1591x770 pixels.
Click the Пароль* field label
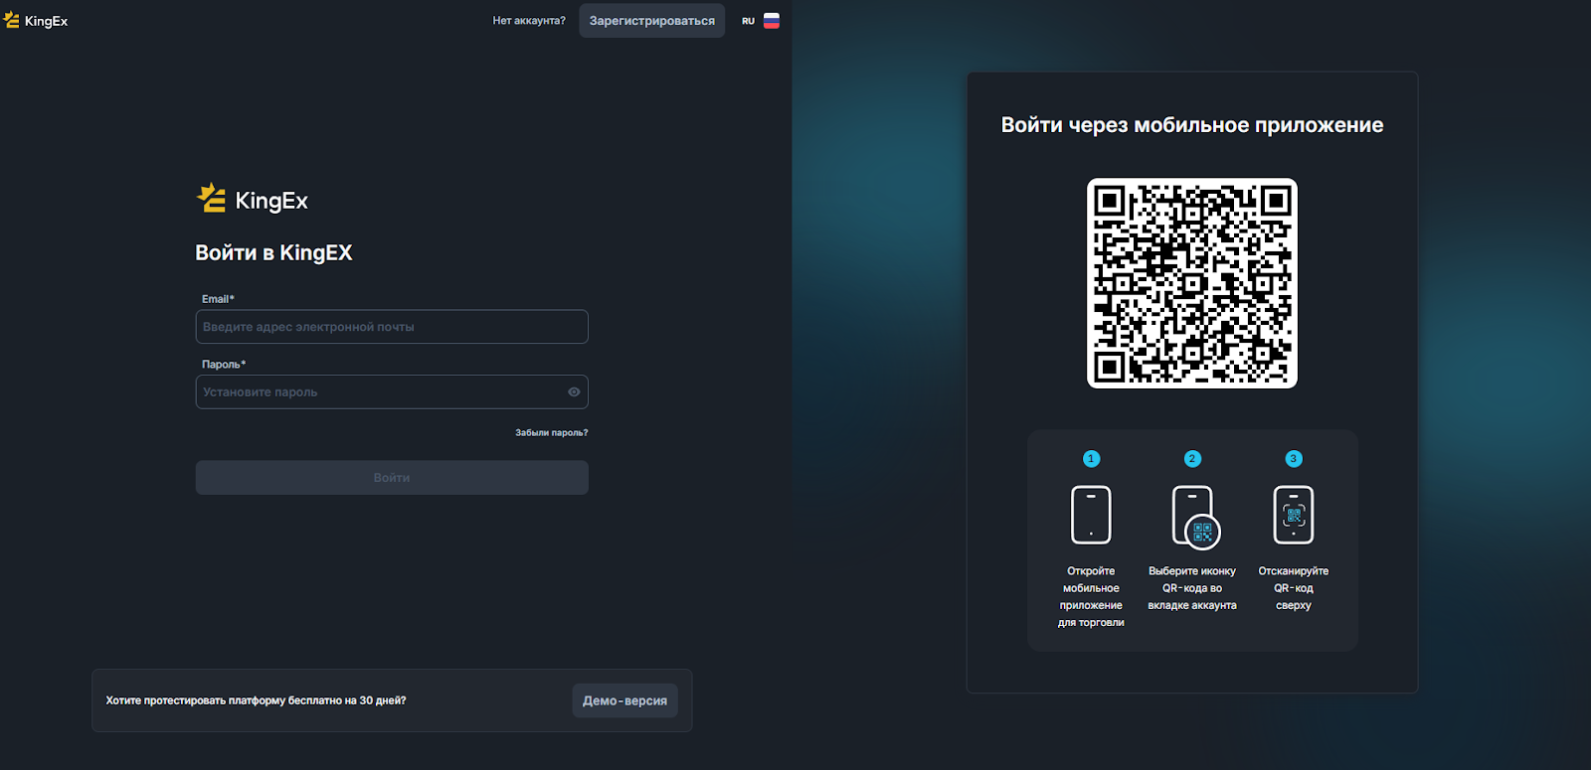(x=224, y=365)
